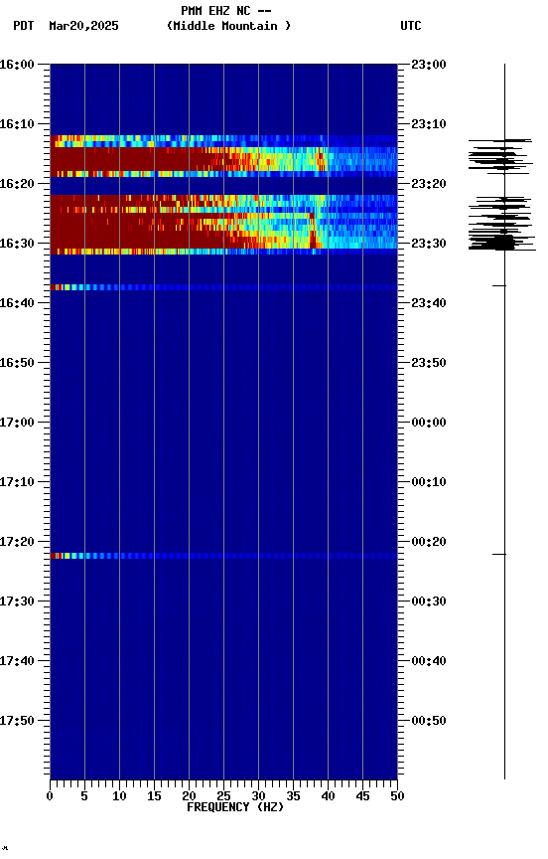Click the 17:10 PDT time label
The width and height of the screenshot is (548, 859).
point(17,482)
